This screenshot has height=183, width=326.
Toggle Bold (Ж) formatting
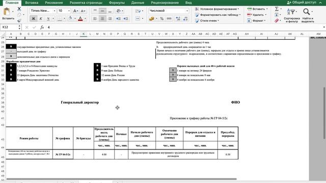[x=33, y=19]
